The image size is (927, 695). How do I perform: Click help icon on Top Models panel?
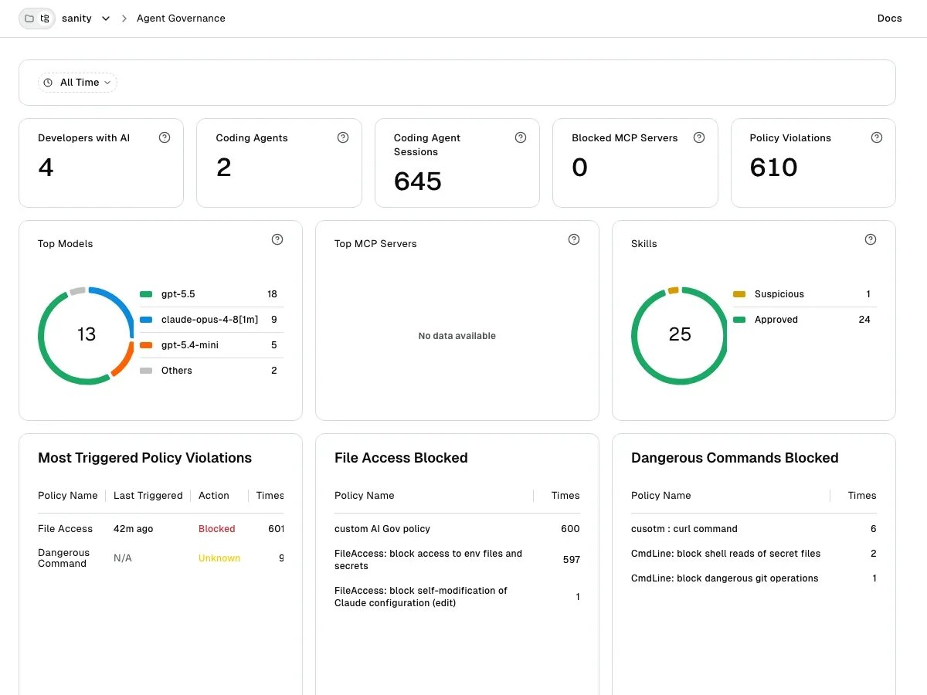pyautogui.click(x=277, y=239)
